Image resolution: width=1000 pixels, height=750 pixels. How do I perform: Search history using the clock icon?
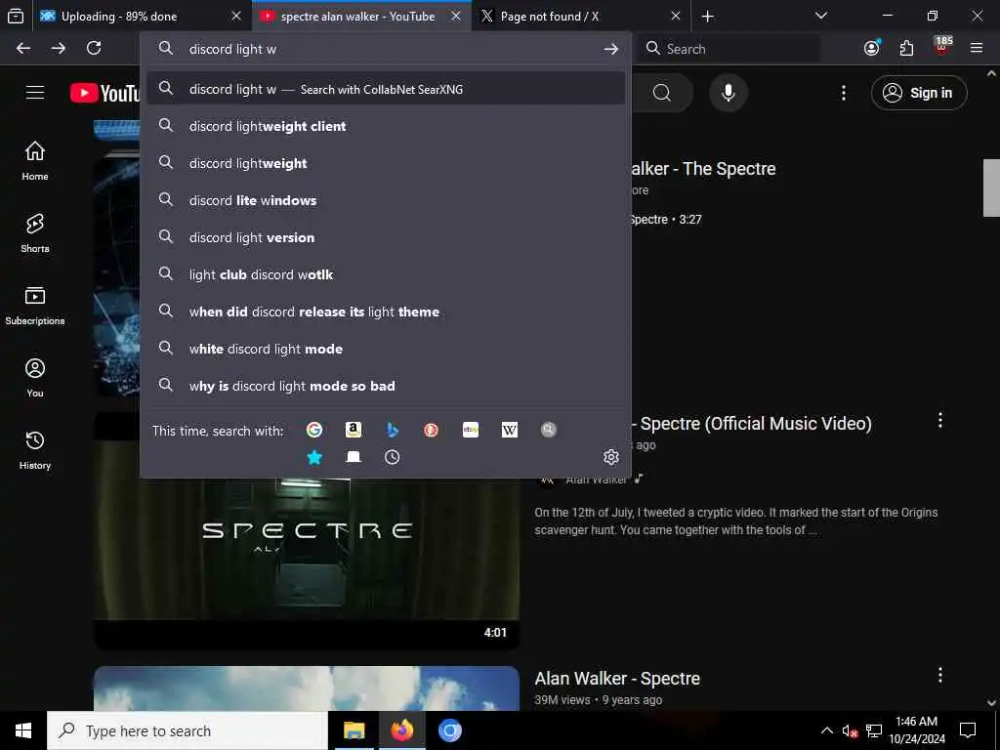coord(393,457)
